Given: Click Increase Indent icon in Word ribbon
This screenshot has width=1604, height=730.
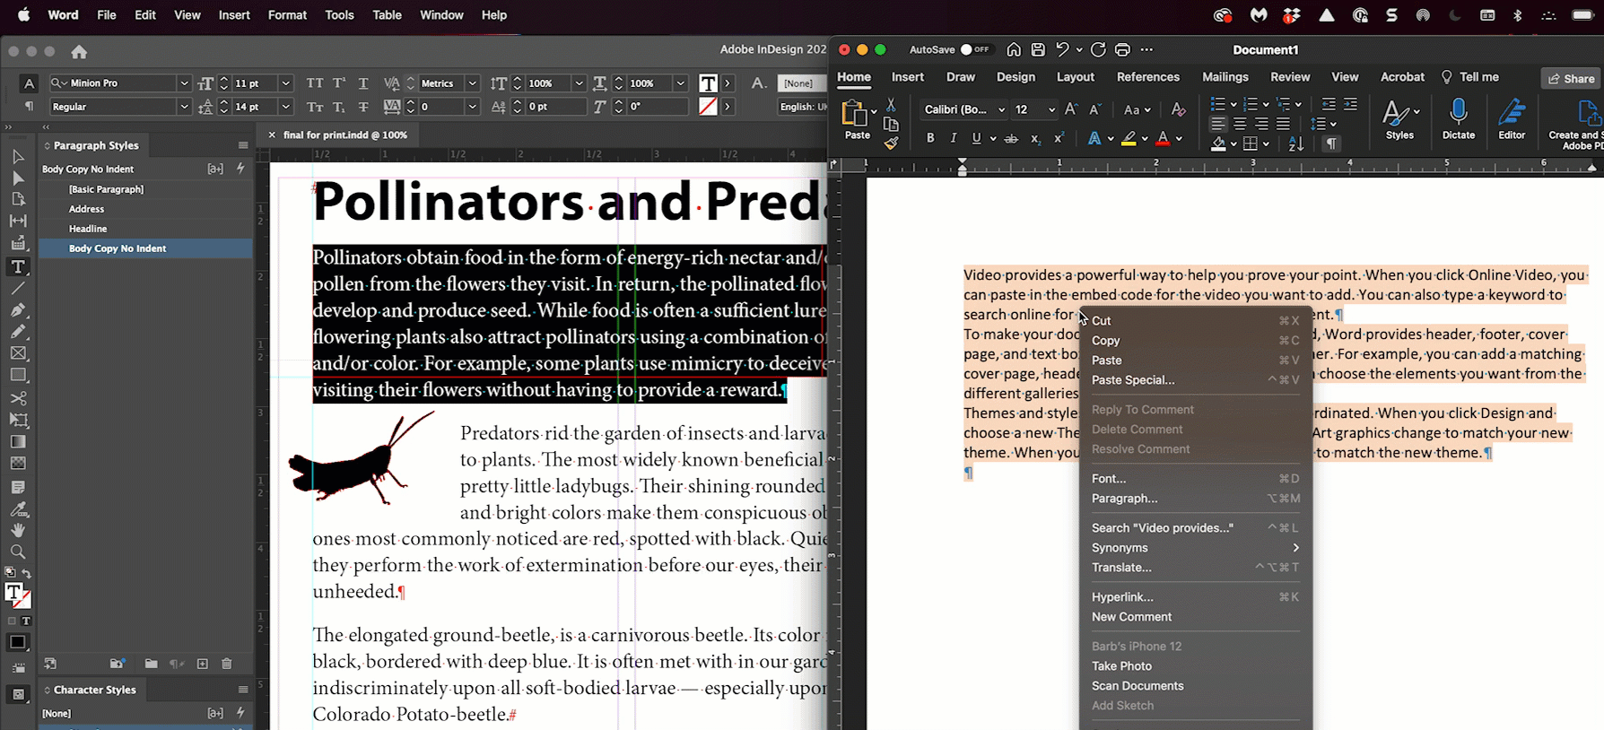Looking at the screenshot, I should click(x=1350, y=104).
